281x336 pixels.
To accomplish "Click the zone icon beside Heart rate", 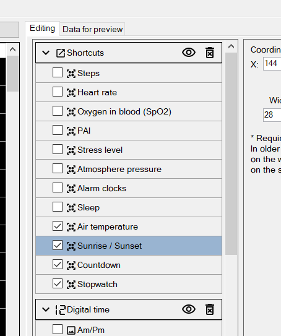I will pos(71,93).
